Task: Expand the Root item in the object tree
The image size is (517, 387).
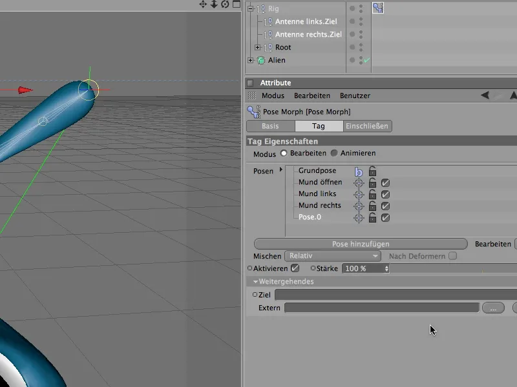Action: [257, 46]
